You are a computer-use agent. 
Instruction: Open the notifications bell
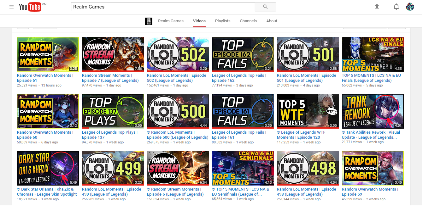tap(397, 7)
